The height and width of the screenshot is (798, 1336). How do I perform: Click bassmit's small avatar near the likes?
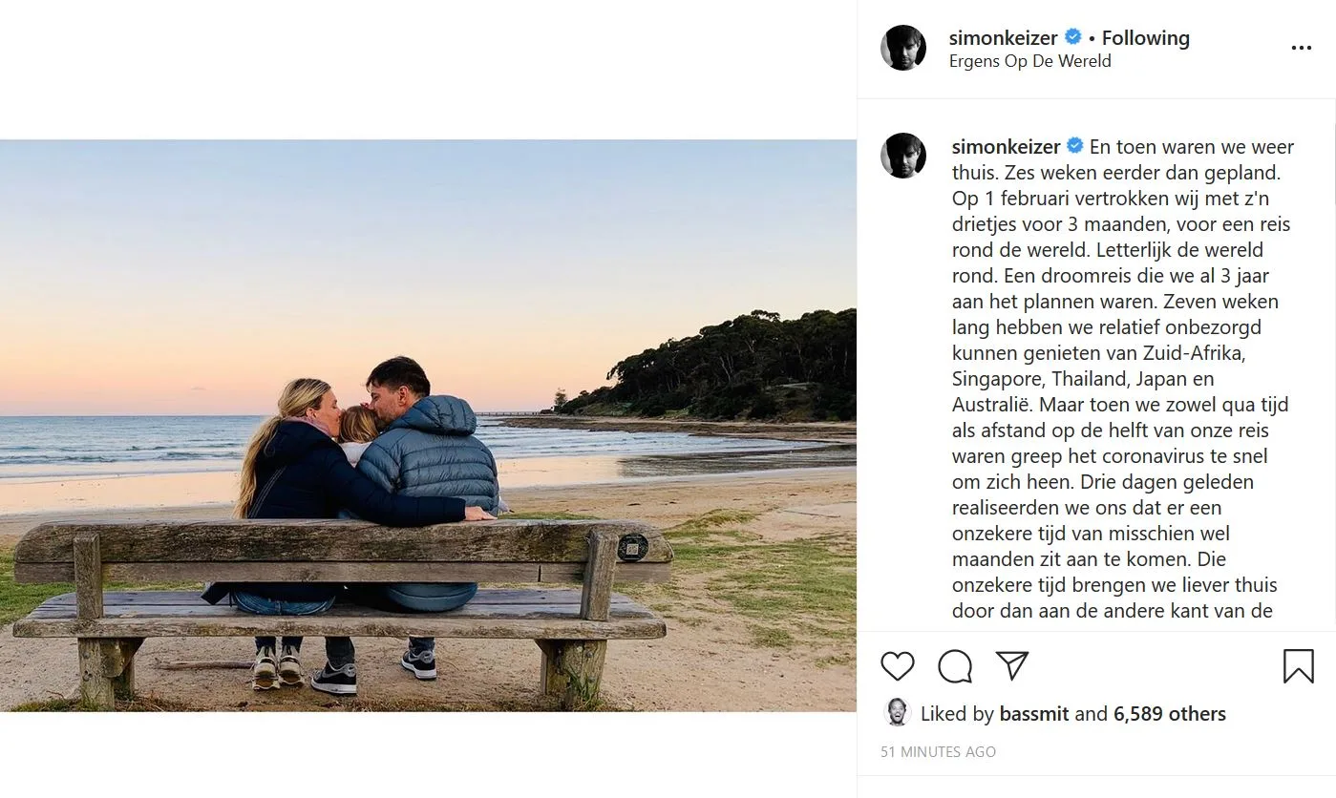pos(897,713)
